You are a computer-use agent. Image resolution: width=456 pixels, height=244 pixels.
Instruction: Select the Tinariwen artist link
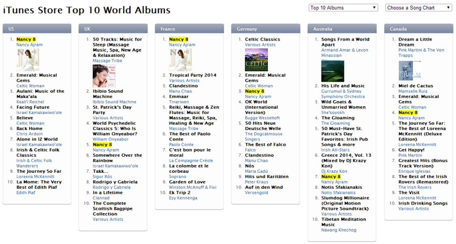(x=179, y=102)
